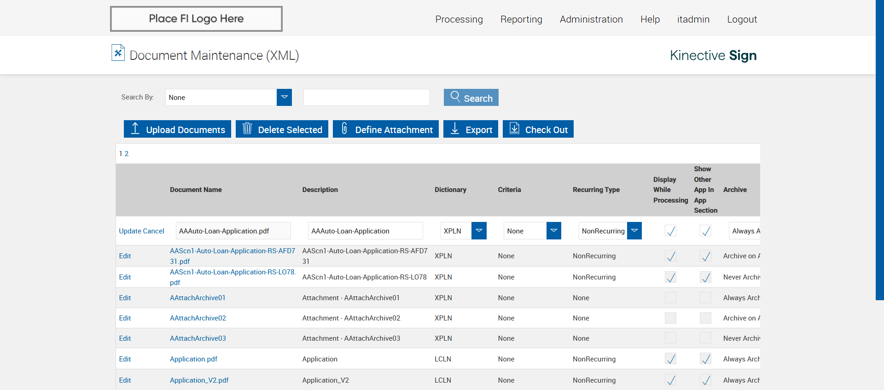Screen dimensions: 884x390
Task: Click the upload arrow icon on Upload Documents
Action: pyautogui.click(x=135, y=128)
